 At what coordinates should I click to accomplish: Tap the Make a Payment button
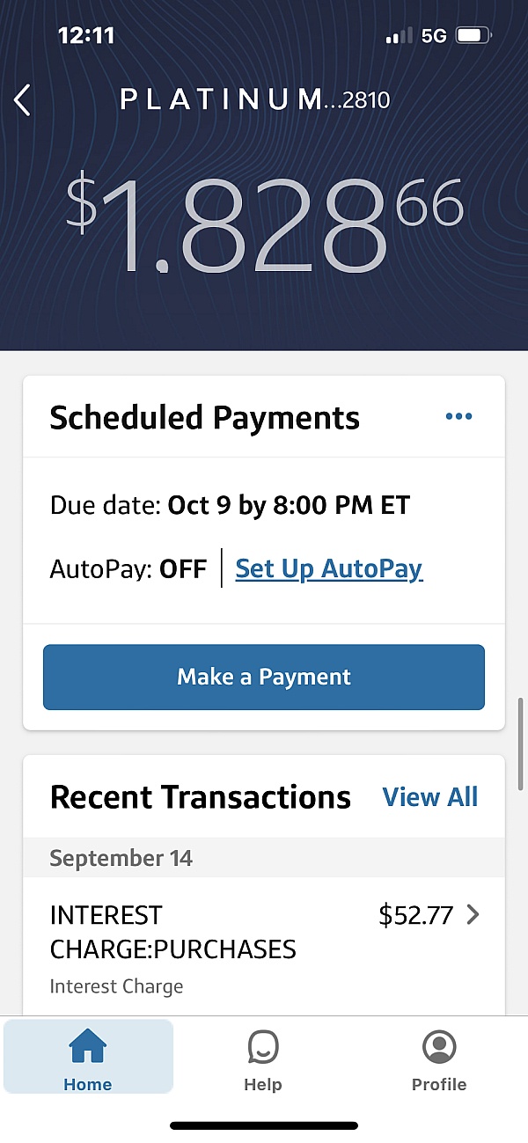tap(263, 677)
